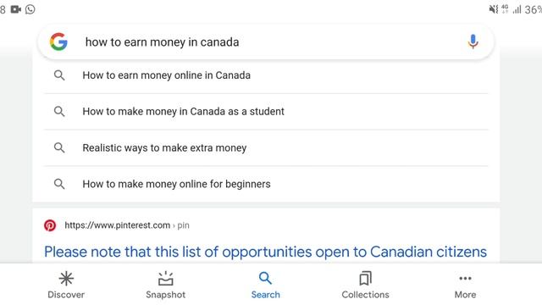Open the Discover tab
This screenshot has width=542, height=305.
click(66, 285)
